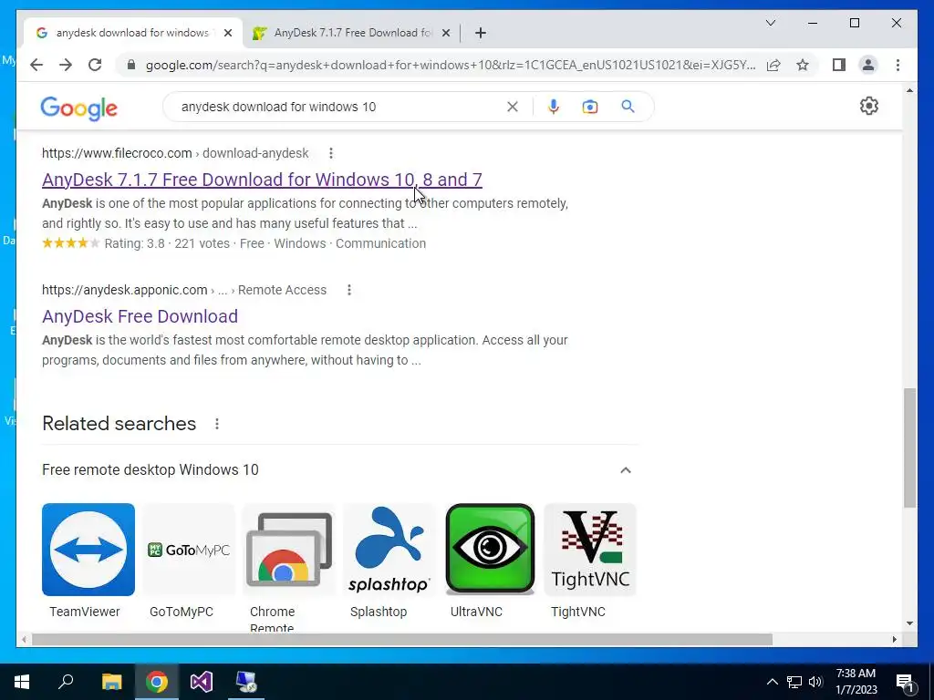The width and height of the screenshot is (934, 700).
Task: Open Chrome side panel
Action: tap(839, 65)
